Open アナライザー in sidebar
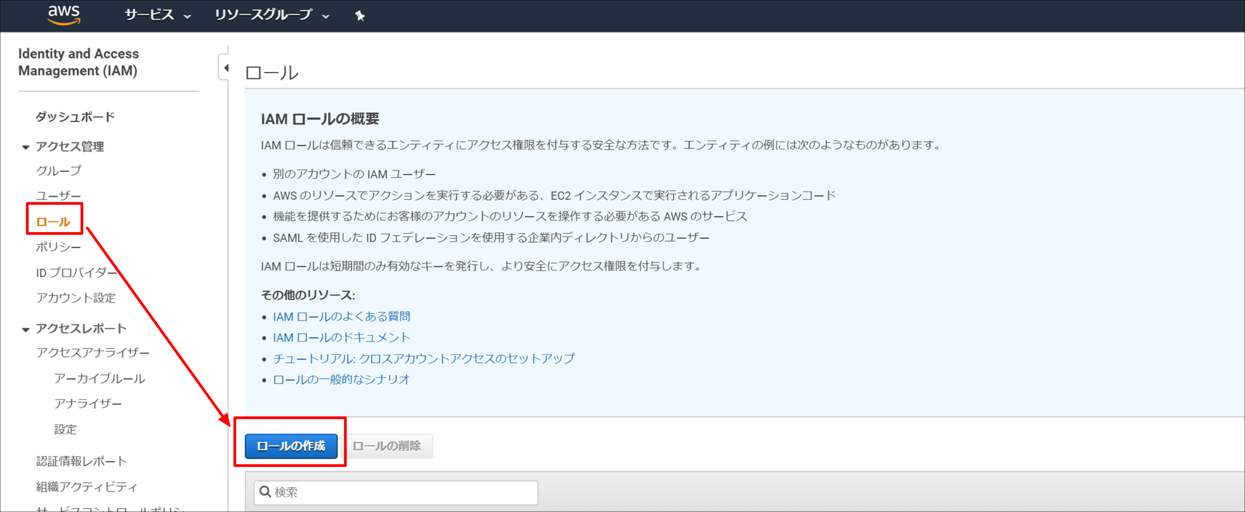 88,404
